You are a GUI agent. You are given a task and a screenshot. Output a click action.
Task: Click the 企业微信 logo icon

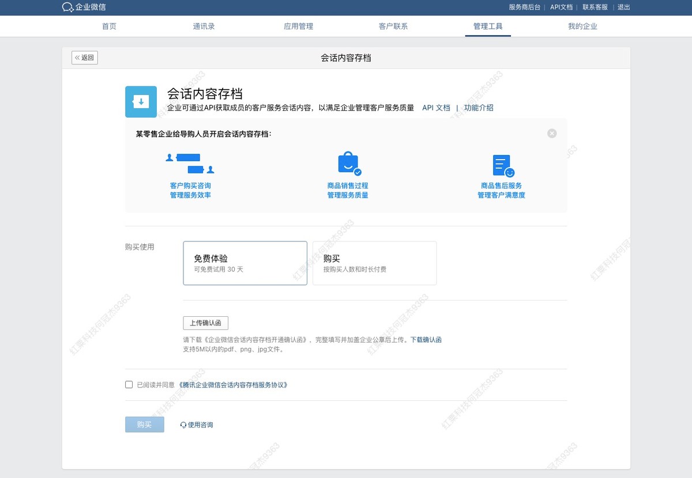tap(64, 7)
